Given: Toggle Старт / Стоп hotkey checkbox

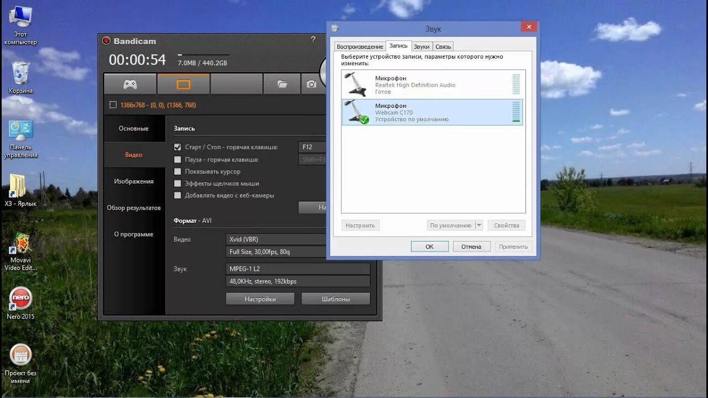Looking at the screenshot, I should tap(178, 147).
